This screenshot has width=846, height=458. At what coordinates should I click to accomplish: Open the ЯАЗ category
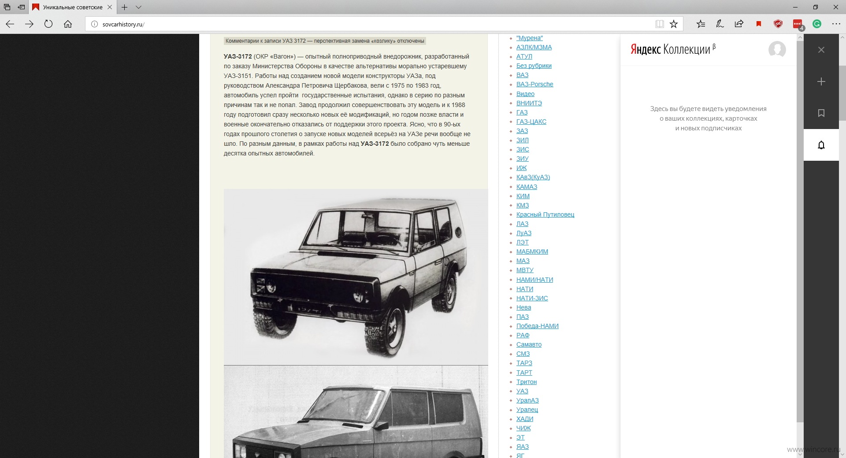(x=523, y=447)
